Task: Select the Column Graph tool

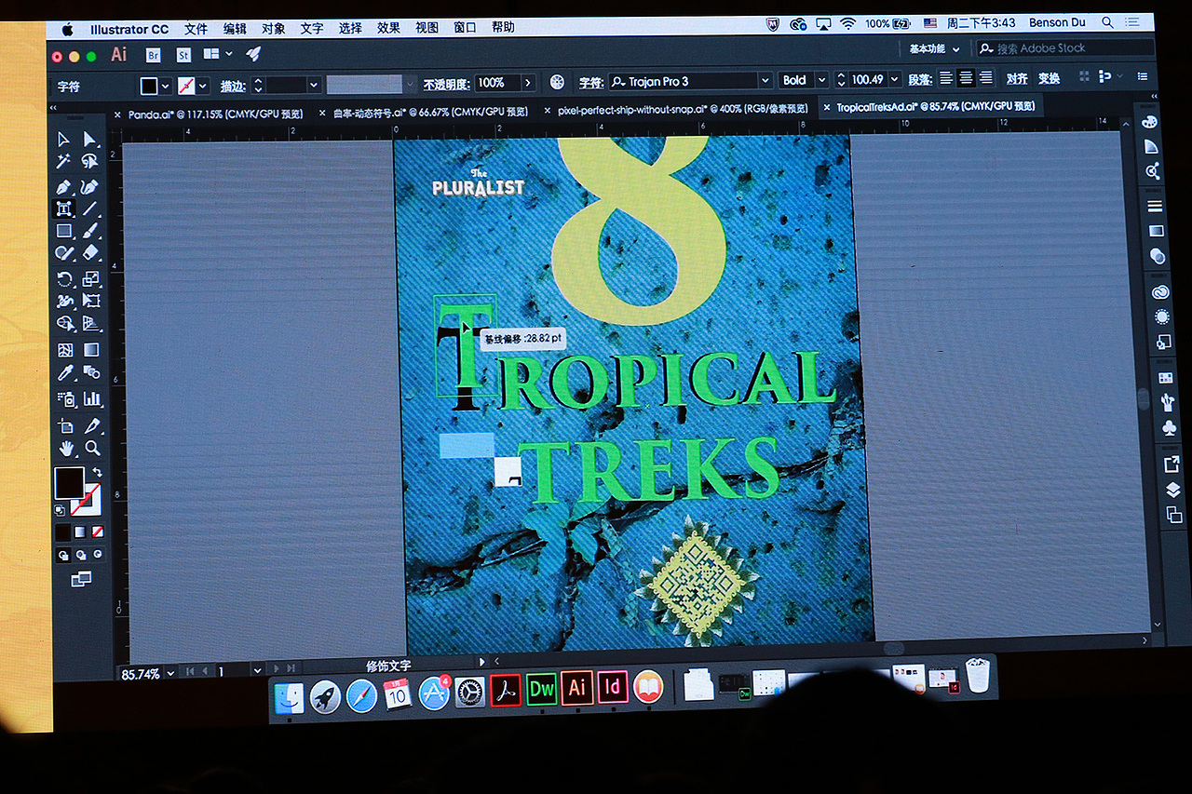Action: tap(92, 399)
